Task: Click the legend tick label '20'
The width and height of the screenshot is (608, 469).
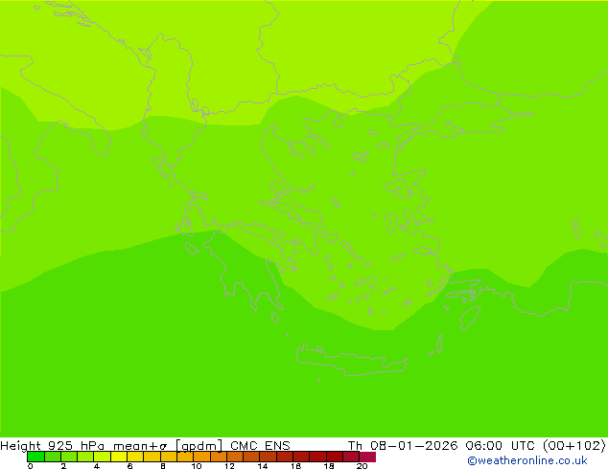Action: point(362,466)
